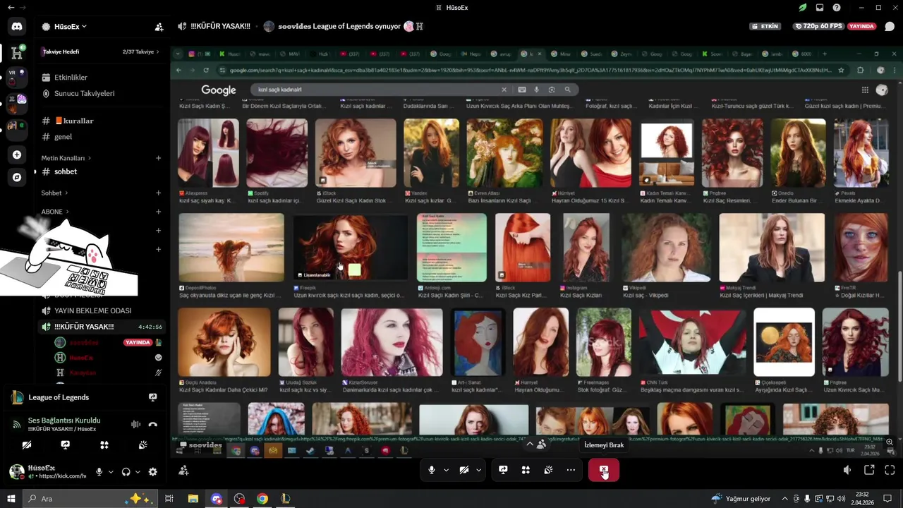
Task: Disconnect from voice with the hang-up icon
Action: point(152,424)
